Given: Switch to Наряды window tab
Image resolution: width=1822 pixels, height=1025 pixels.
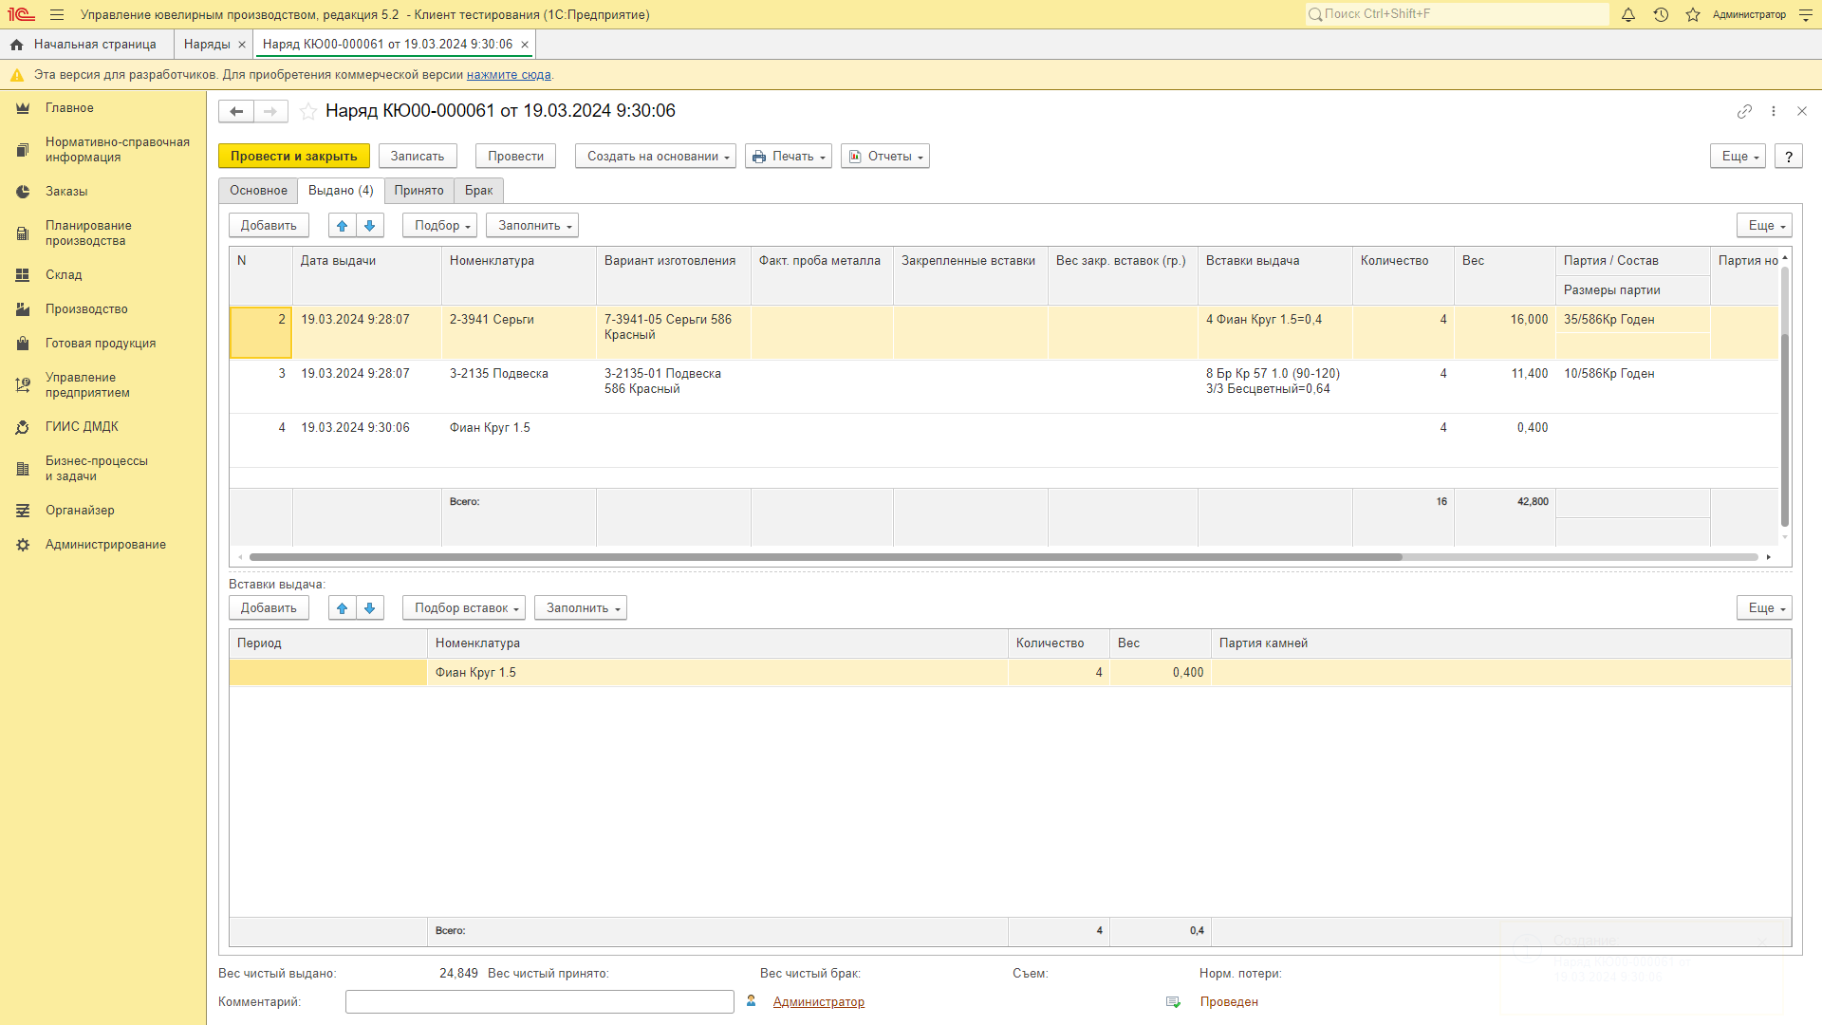Looking at the screenshot, I should click(207, 45).
